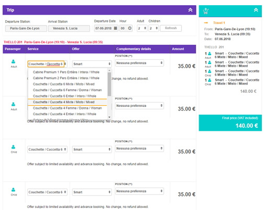Image resolution: width=265 pixels, height=210 pixels.
Task: Click the Date: 07.06.2018 text in cart
Action: point(217,39)
